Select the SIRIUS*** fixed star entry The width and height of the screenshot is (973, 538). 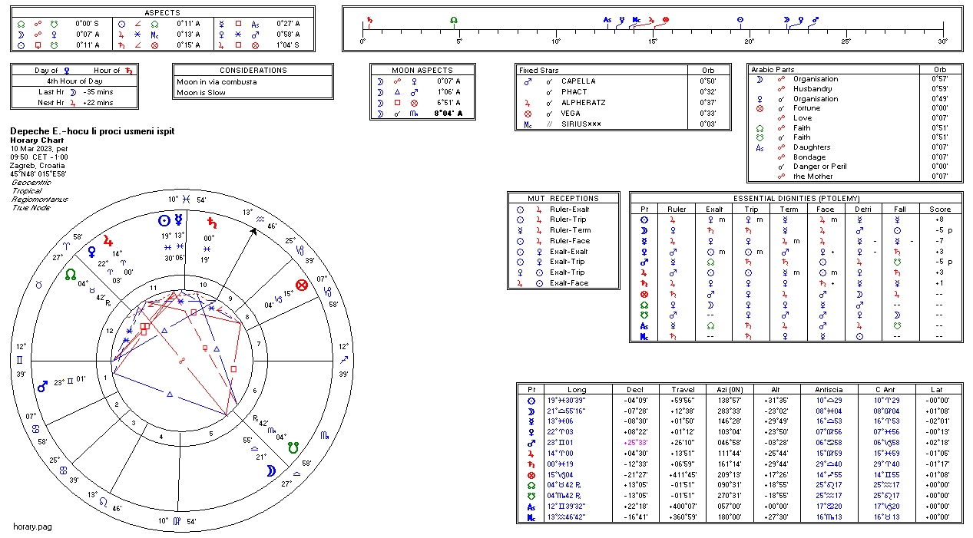[582, 124]
